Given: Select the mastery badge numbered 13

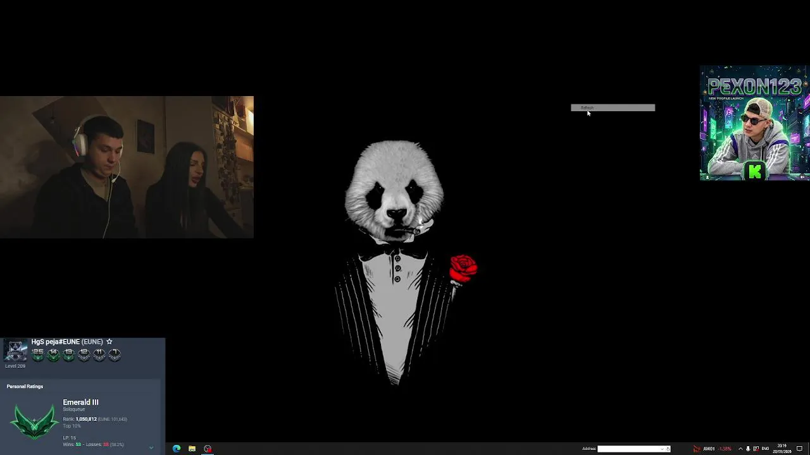Looking at the screenshot, I should [68, 355].
